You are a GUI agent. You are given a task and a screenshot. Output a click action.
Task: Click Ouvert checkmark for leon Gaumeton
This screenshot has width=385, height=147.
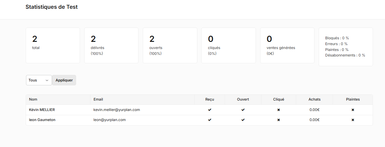point(243,120)
